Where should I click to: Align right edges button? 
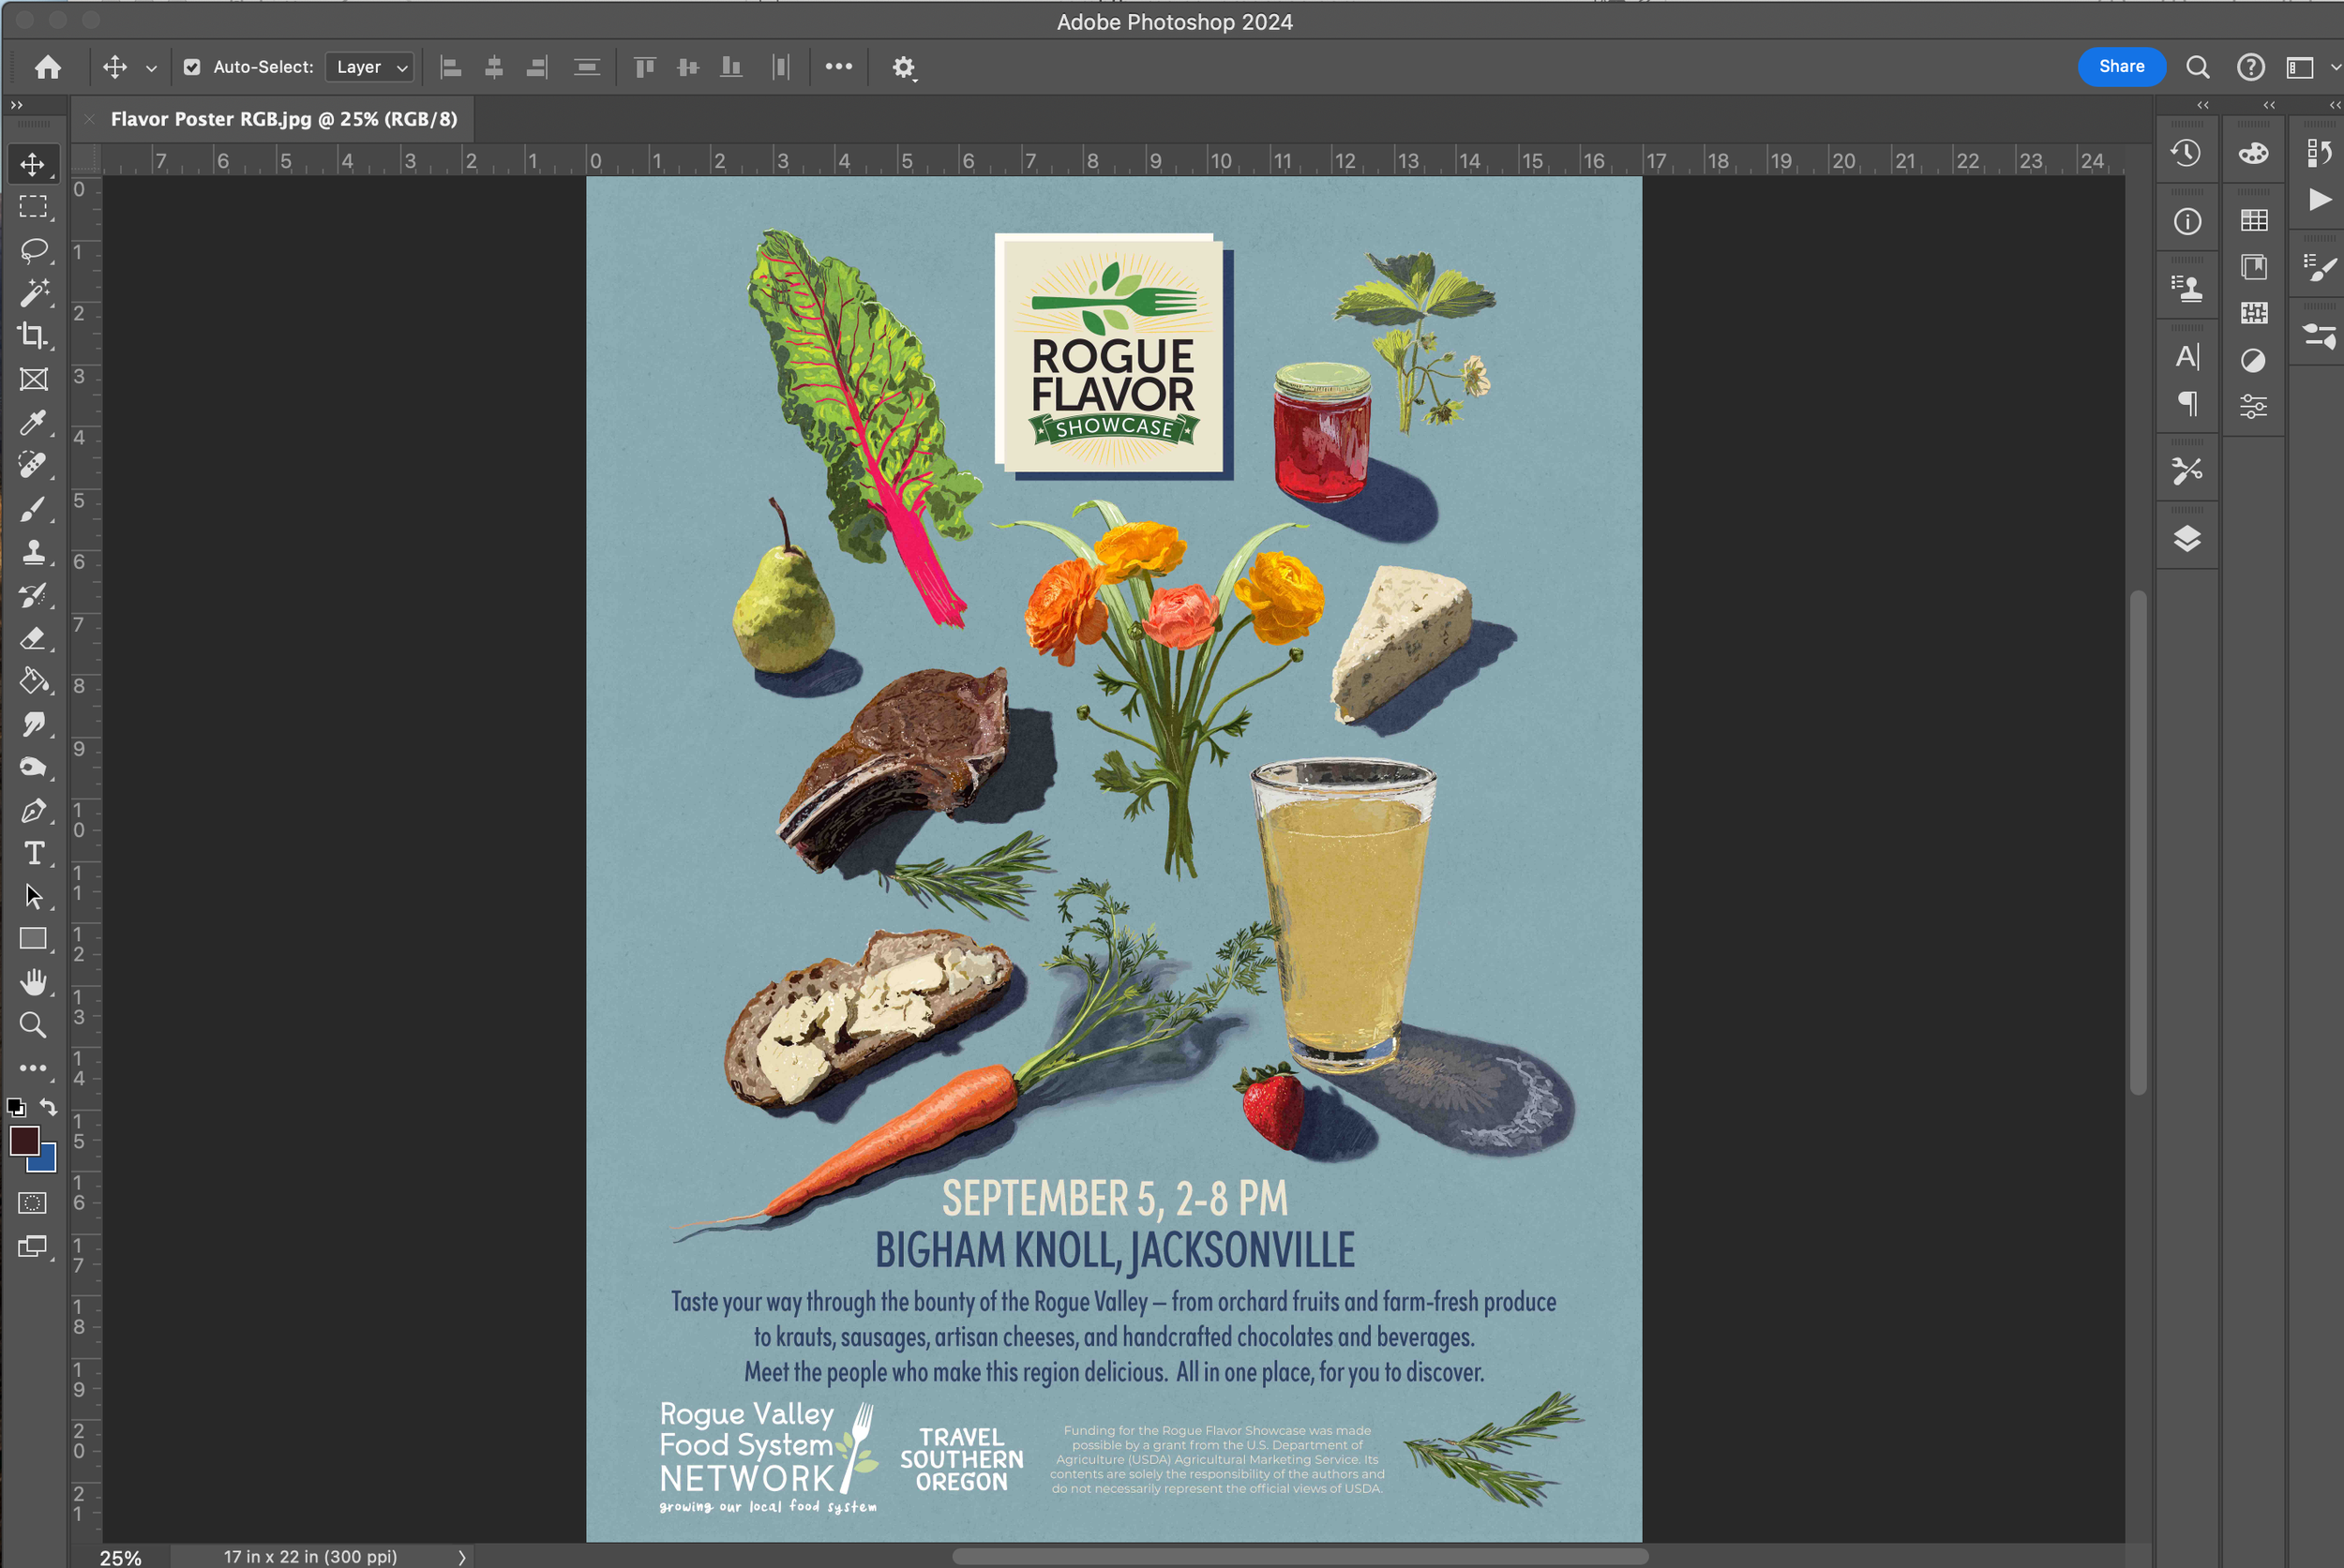pos(537,67)
